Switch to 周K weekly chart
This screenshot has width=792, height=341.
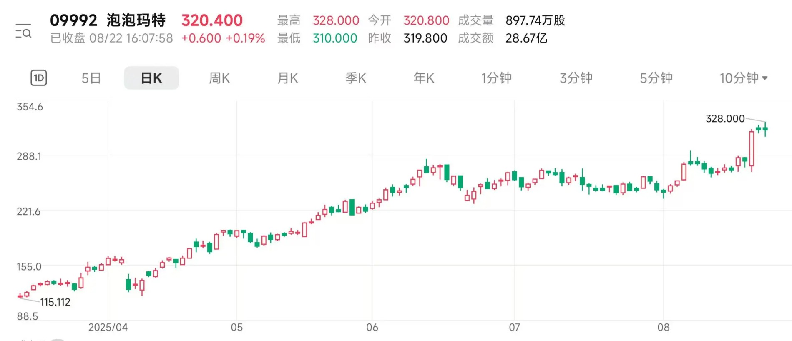coord(219,78)
